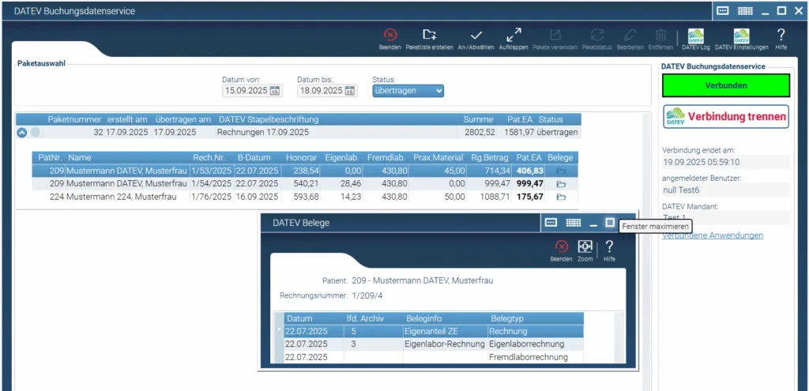Click the An-/Abwählen checkmark icon
The image size is (809, 391).
click(476, 37)
